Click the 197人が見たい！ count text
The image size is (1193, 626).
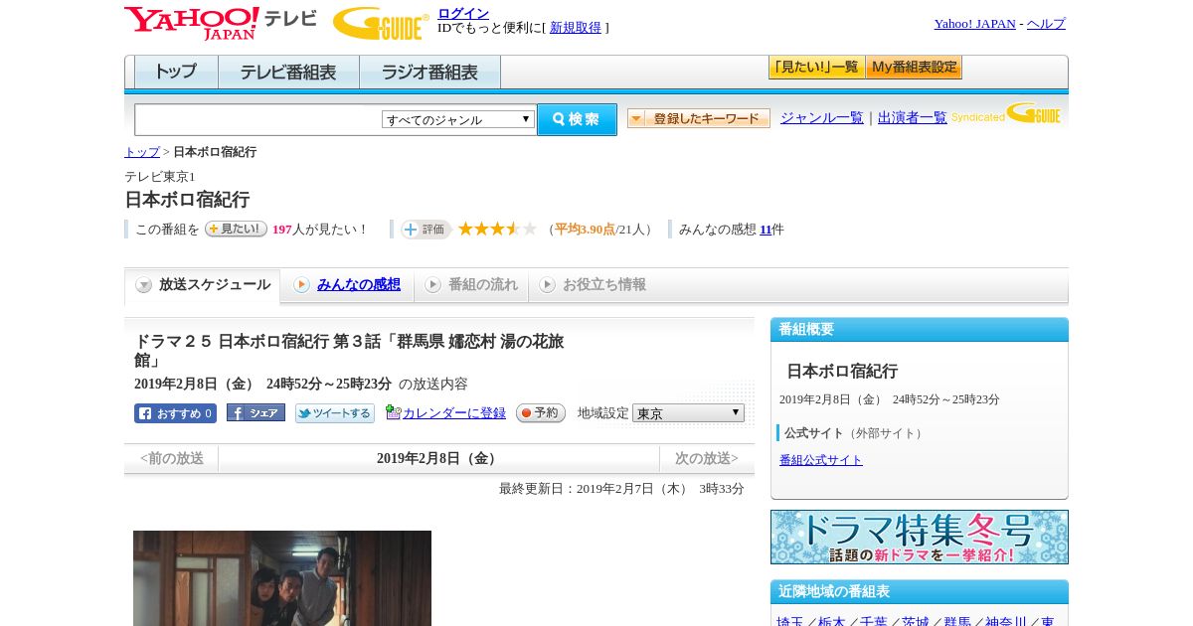click(x=320, y=230)
